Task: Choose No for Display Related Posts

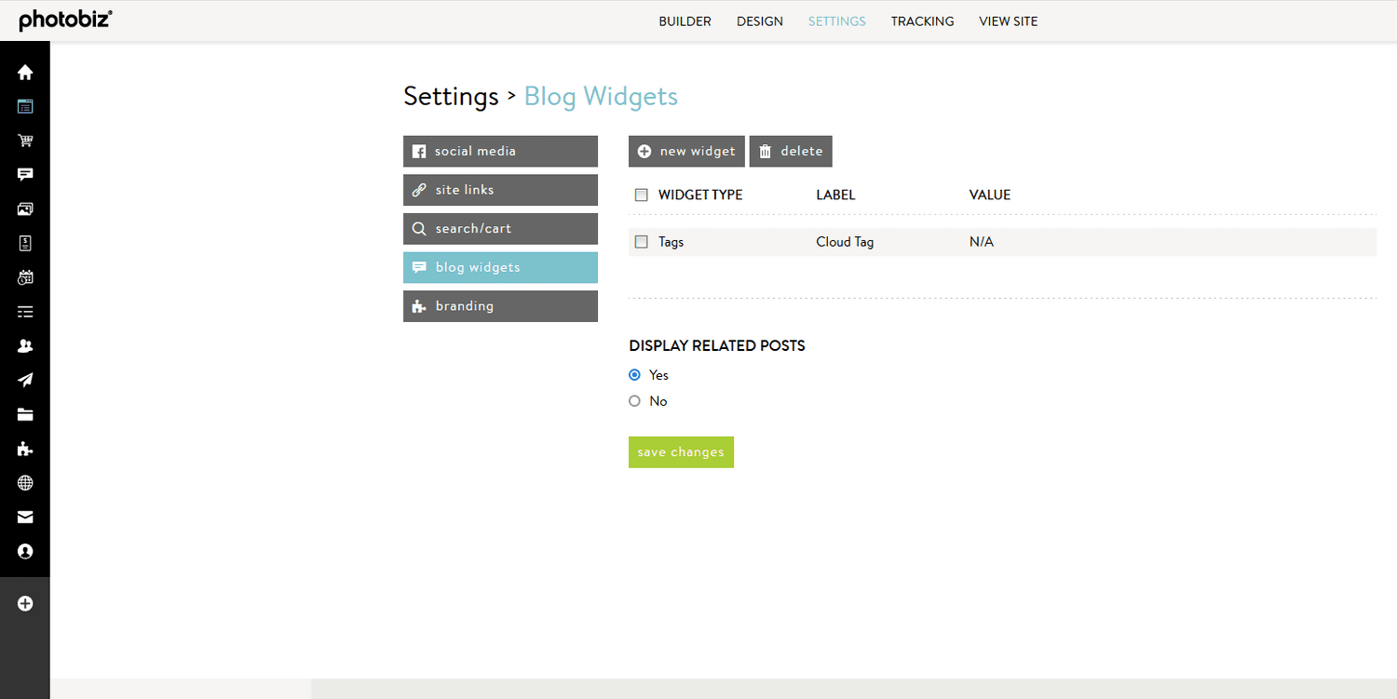Action: [x=634, y=400]
